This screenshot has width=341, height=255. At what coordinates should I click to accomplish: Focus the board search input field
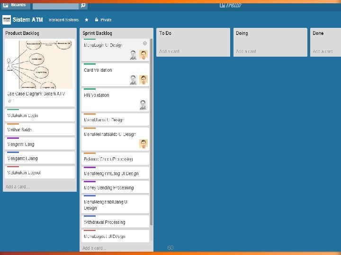(x=56, y=6)
